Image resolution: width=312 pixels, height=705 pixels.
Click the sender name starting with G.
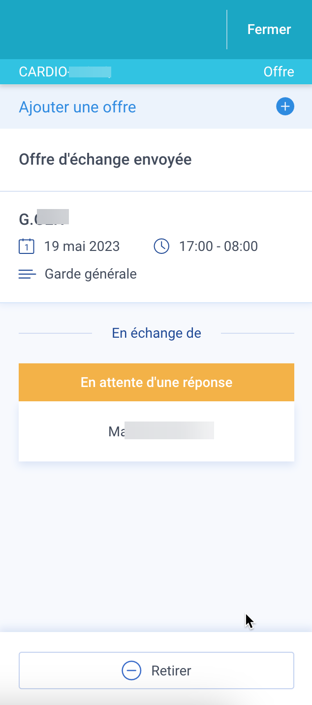pyautogui.click(x=44, y=219)
